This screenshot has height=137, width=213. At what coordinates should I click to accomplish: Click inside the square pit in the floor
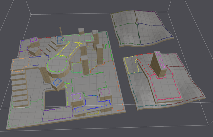54,100
